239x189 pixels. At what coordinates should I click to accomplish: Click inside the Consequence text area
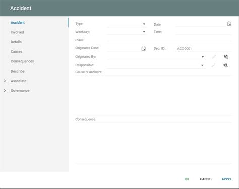pyautogui.click(x=153, y=143)
